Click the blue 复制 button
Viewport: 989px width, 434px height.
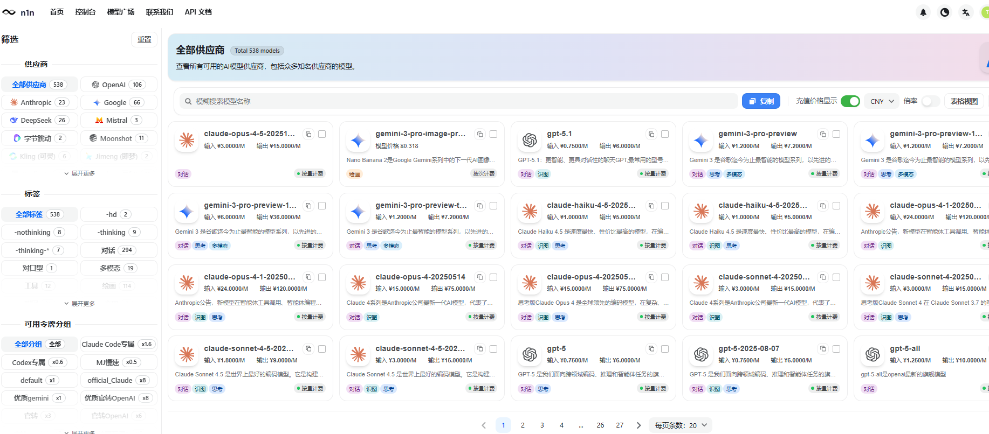coord(761,101)
